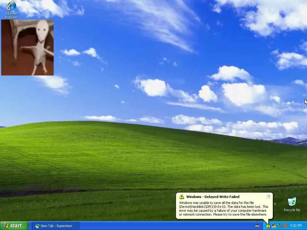Click the orange magnifier tray icon
Image resolution: width=307 pixels, height=230 pixels.
[x=285, y=226]
